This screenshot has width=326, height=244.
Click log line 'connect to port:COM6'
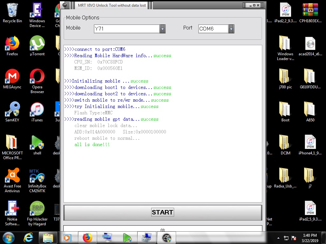coord(95,49)
